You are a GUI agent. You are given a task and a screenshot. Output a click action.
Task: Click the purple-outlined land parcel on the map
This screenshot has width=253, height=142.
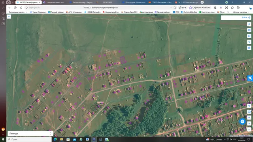123,60
